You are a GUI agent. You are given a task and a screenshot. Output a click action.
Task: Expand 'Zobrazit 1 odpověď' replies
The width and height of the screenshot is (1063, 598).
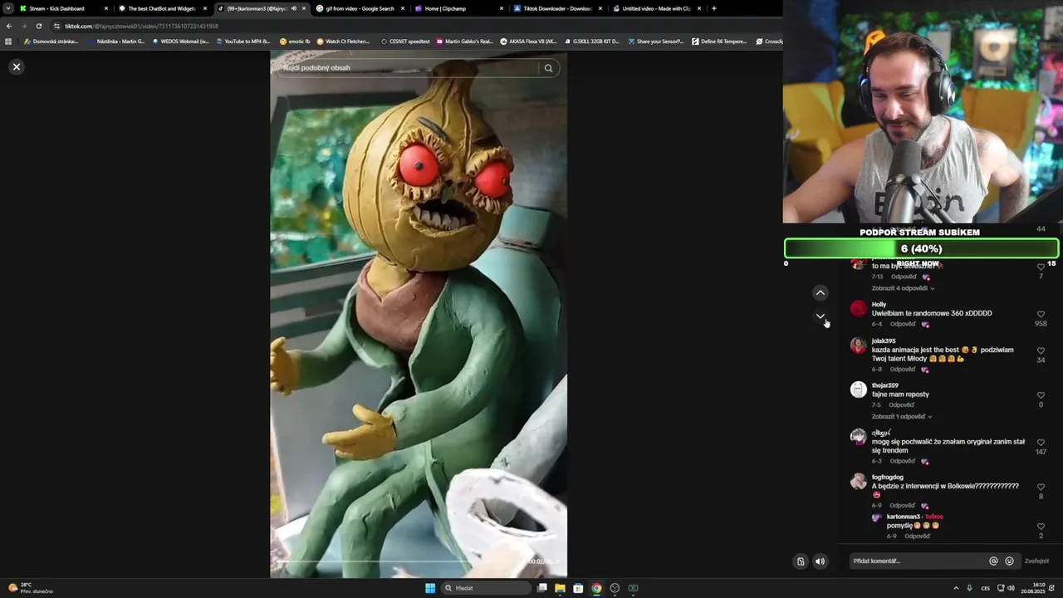pyautogui.click(x=902, y=416)
